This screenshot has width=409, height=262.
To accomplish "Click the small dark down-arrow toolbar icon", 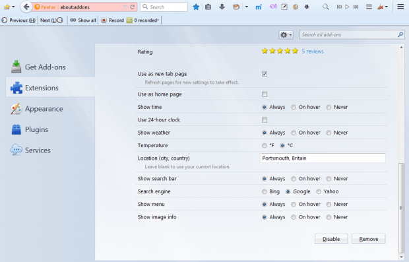I will tap(307, 7).
